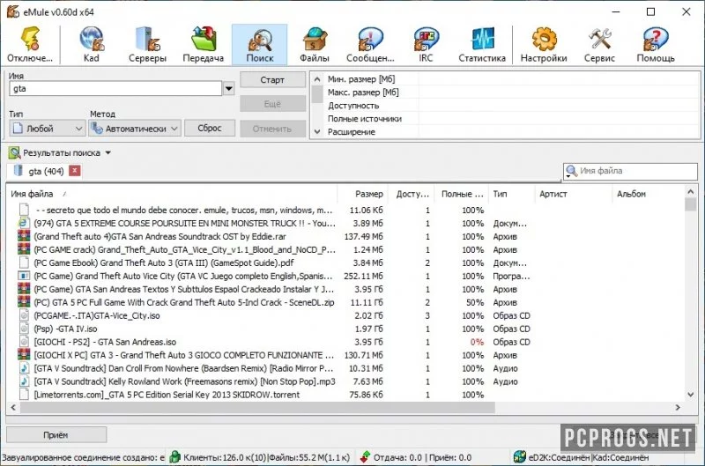Open the Настройки (settings) gear icon
The width and height of the screenshot is (705, 466).
coord(544,39)
